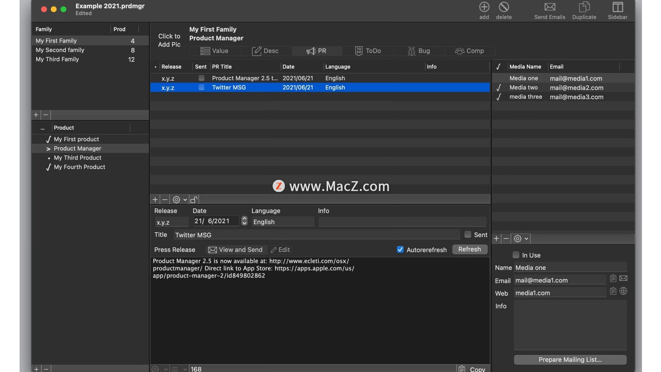Click the Refresh button
The height and width of the screenshot is (372, 661).
click(x=470, y=249)
